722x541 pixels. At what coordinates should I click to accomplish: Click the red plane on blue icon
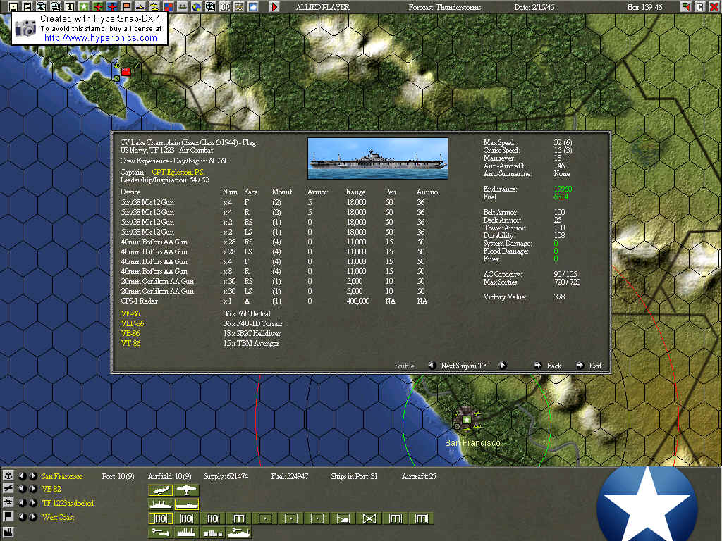point(112,6)
